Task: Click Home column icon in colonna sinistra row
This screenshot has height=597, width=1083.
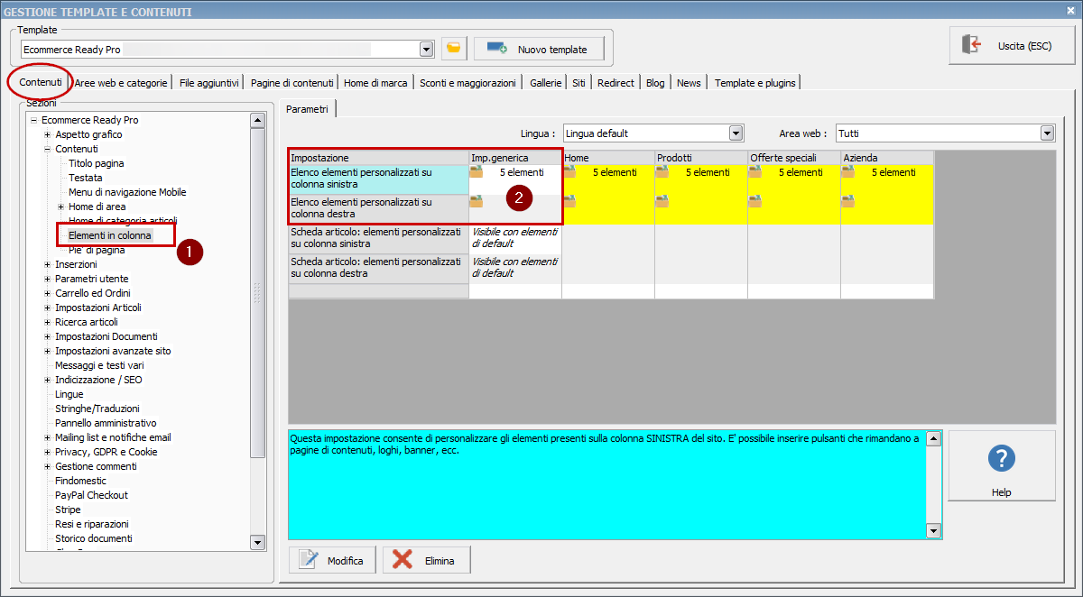Action: pos(569,172)
